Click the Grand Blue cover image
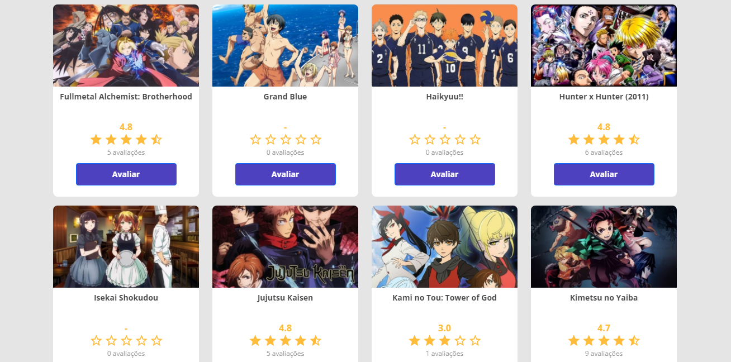The height and width of the screenshot is (362, 731). coord(286,45)
